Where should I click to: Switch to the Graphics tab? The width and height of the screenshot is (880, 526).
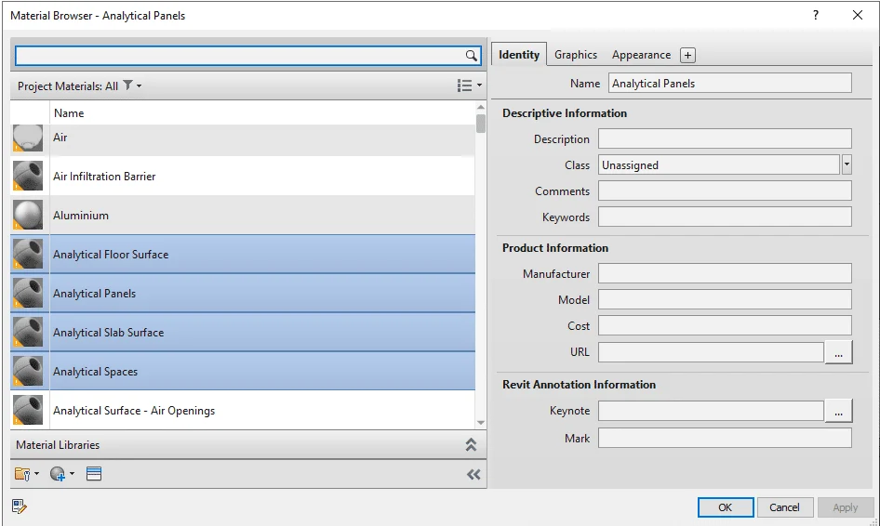point(575,55)
